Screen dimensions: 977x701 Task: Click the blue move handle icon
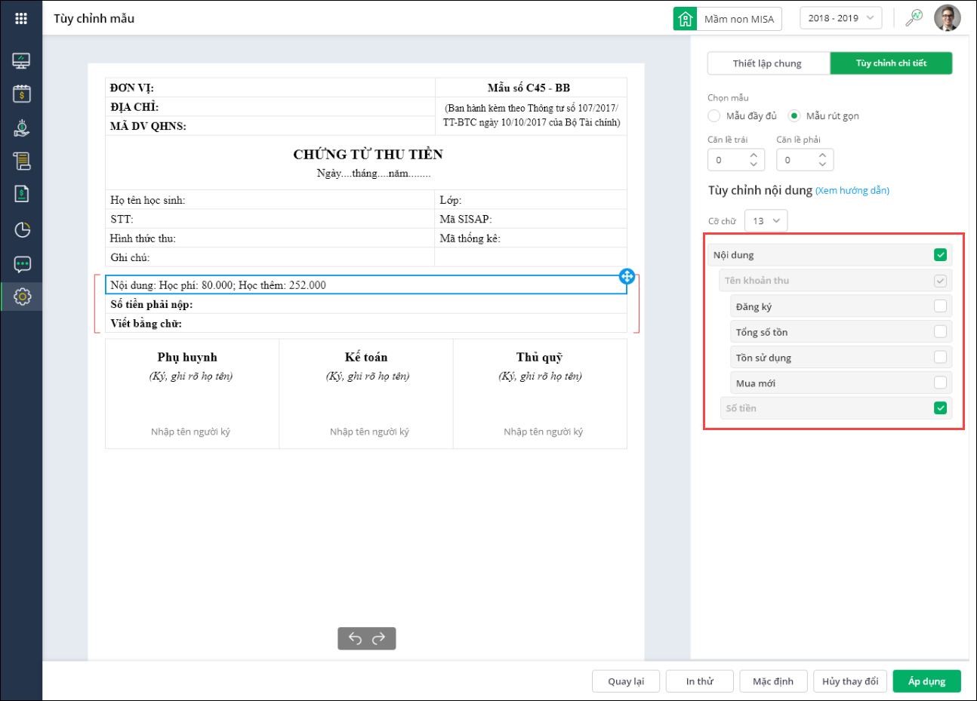tap(627, 276)
